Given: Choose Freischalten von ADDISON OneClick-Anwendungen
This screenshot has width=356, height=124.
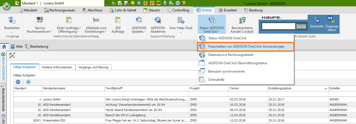Looking at the screenshot, I should click(x=246, y=46).
